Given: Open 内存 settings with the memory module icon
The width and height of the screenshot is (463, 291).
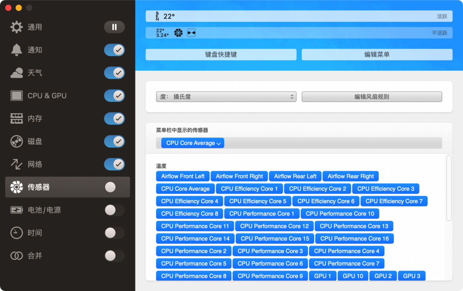Looking at the screenshot, I should [17, 118].
